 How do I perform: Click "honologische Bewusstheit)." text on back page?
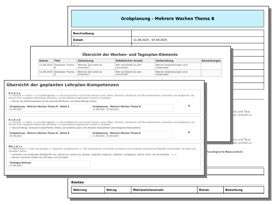(225, 152)
